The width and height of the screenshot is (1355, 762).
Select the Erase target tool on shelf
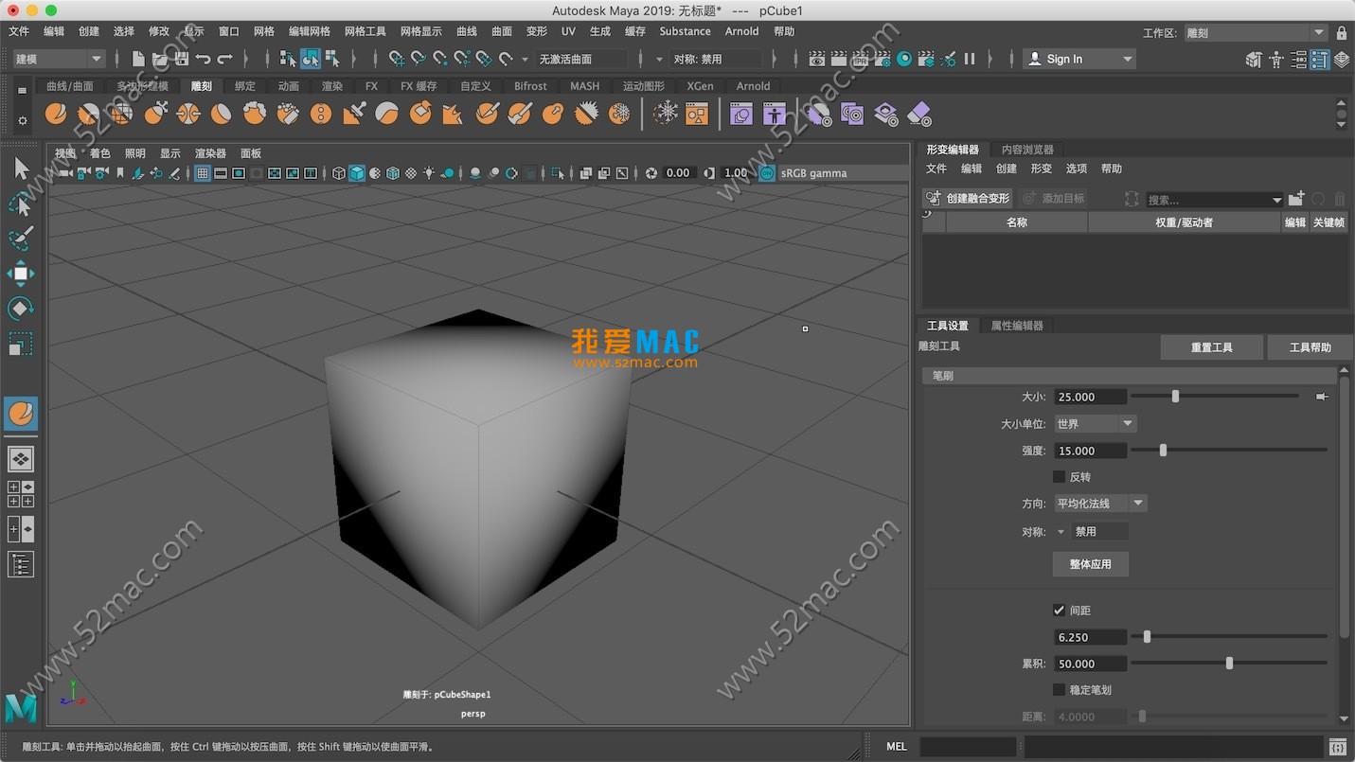[x=918, y=115]
